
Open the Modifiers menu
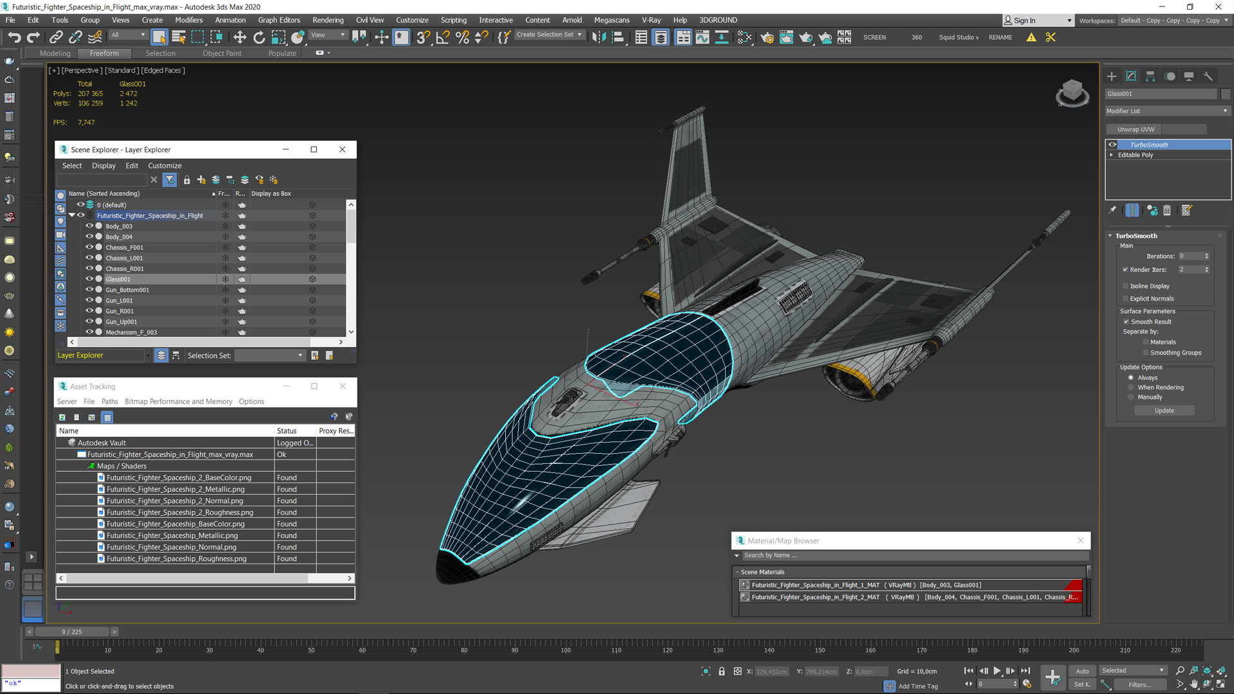(189, 20)
